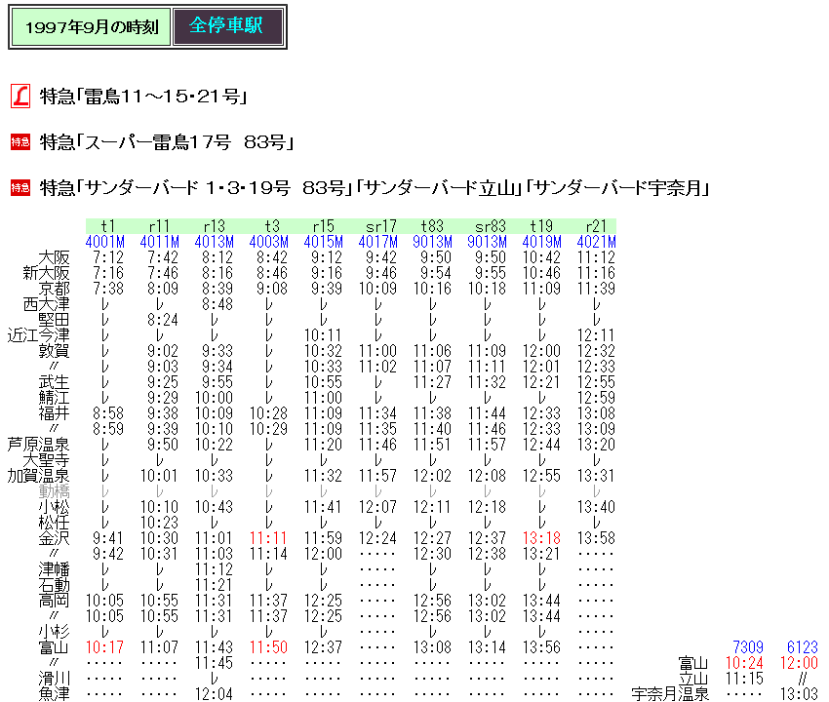Open train number 4001M link

[x=105, y=242]
